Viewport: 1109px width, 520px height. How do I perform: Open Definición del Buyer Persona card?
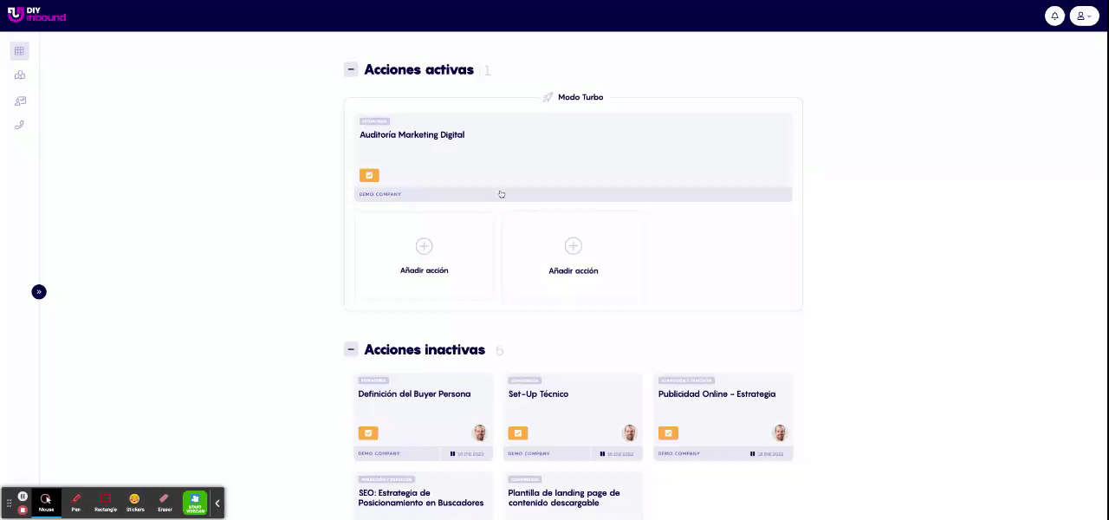click(423, 416)
